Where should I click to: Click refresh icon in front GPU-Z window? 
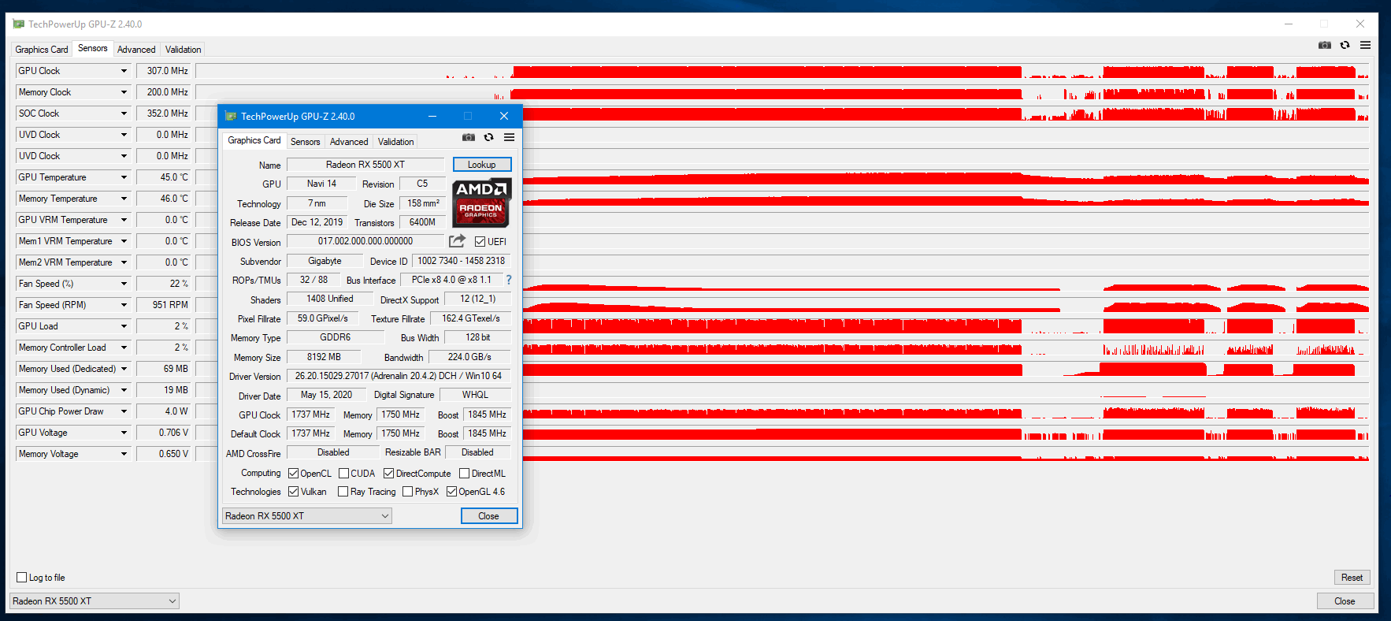pyautogui.click(x=489, y=137)
